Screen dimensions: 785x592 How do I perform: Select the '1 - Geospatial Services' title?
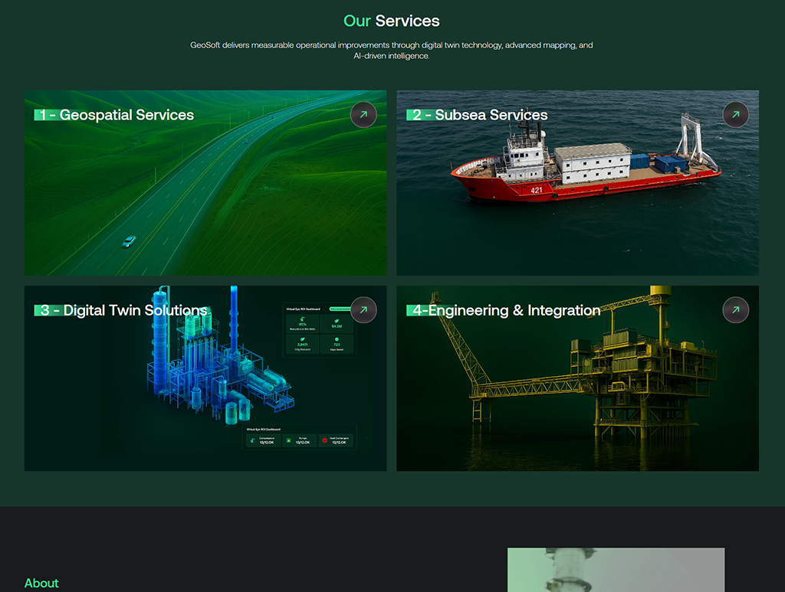[x=114, y=115]
